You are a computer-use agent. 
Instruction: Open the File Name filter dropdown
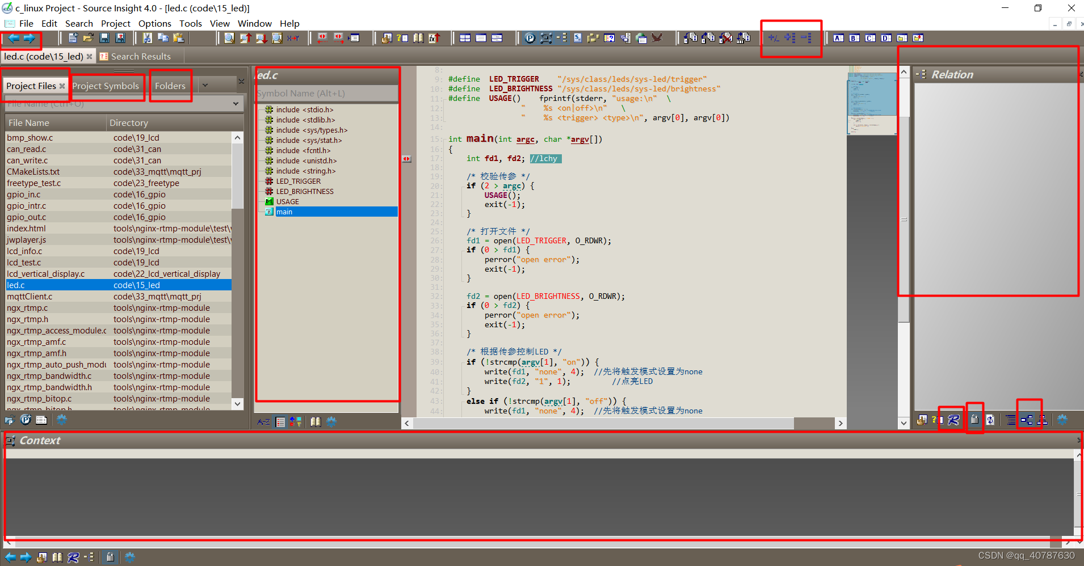point(236,104)
